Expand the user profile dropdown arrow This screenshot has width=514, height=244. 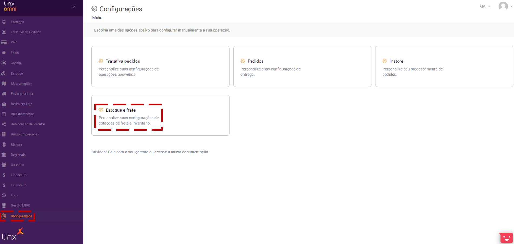[x=511, y=6]
